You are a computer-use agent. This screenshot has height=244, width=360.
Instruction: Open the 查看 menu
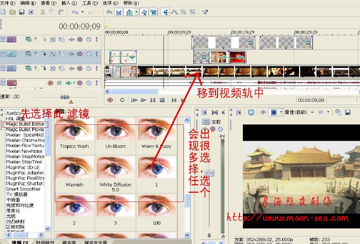(x=48, y=3)
